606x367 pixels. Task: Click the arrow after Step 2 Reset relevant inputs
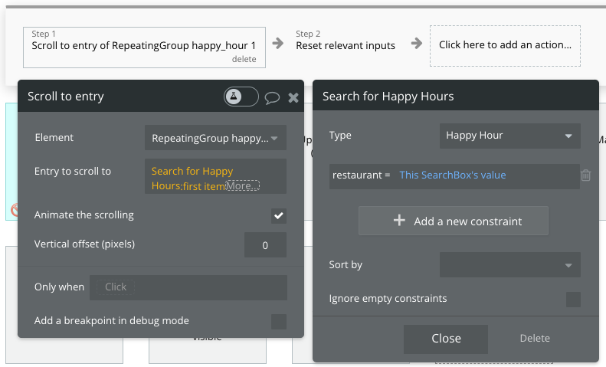416,43
